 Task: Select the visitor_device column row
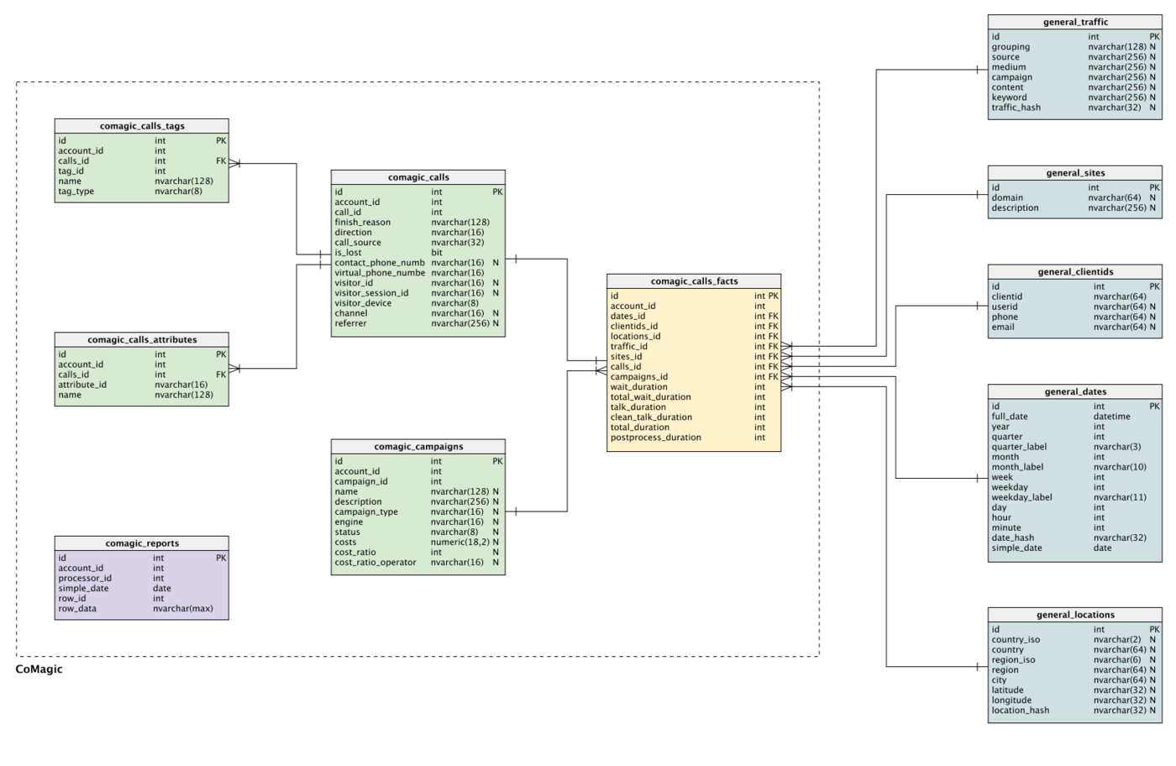pos(418,303)
